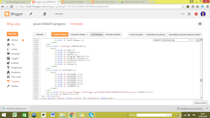Click scrollbar down arrow in editor

[201, 98]
